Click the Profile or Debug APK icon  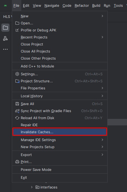pyautogui.click(x=17, y=30)
